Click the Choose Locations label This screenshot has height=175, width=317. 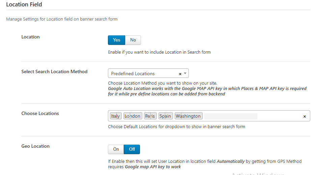(x=40, y=113)
